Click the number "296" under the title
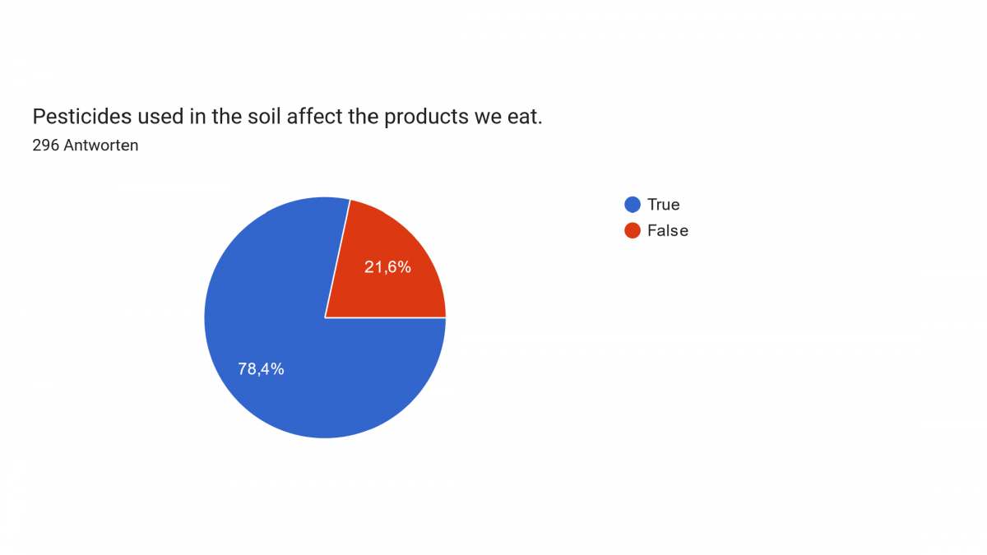The width and height of the screenshot is (987, 555). point(44,146)
